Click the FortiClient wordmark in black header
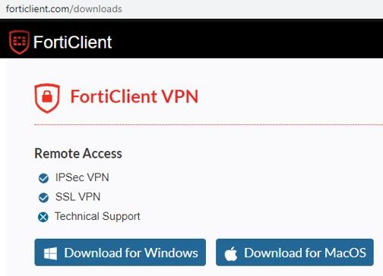The height and width of the screenshot is (276, 383). 73,42
